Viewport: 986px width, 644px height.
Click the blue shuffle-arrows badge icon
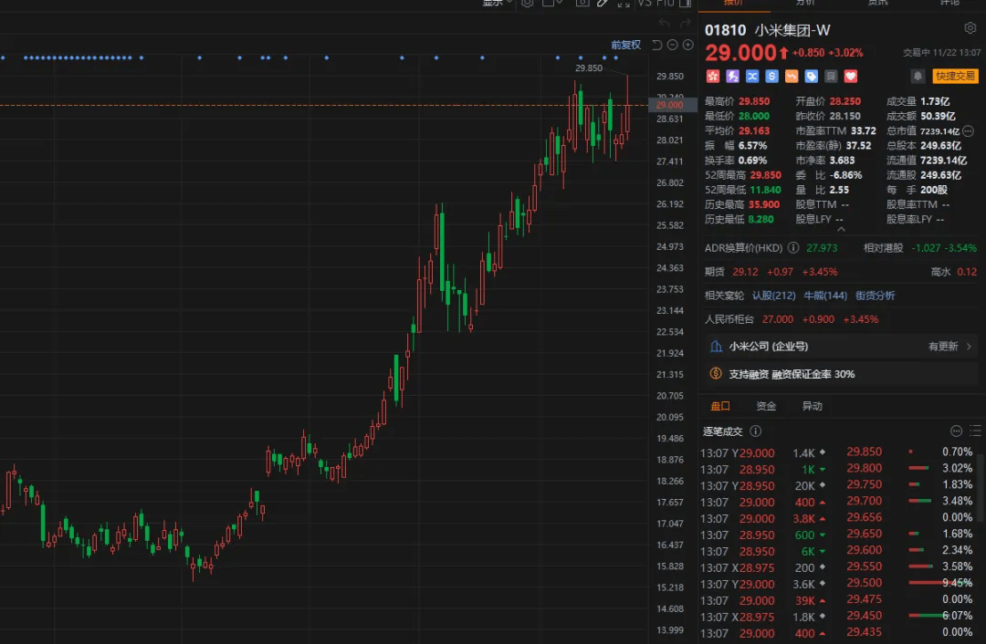pyautogui.click(x=752, y=76)
